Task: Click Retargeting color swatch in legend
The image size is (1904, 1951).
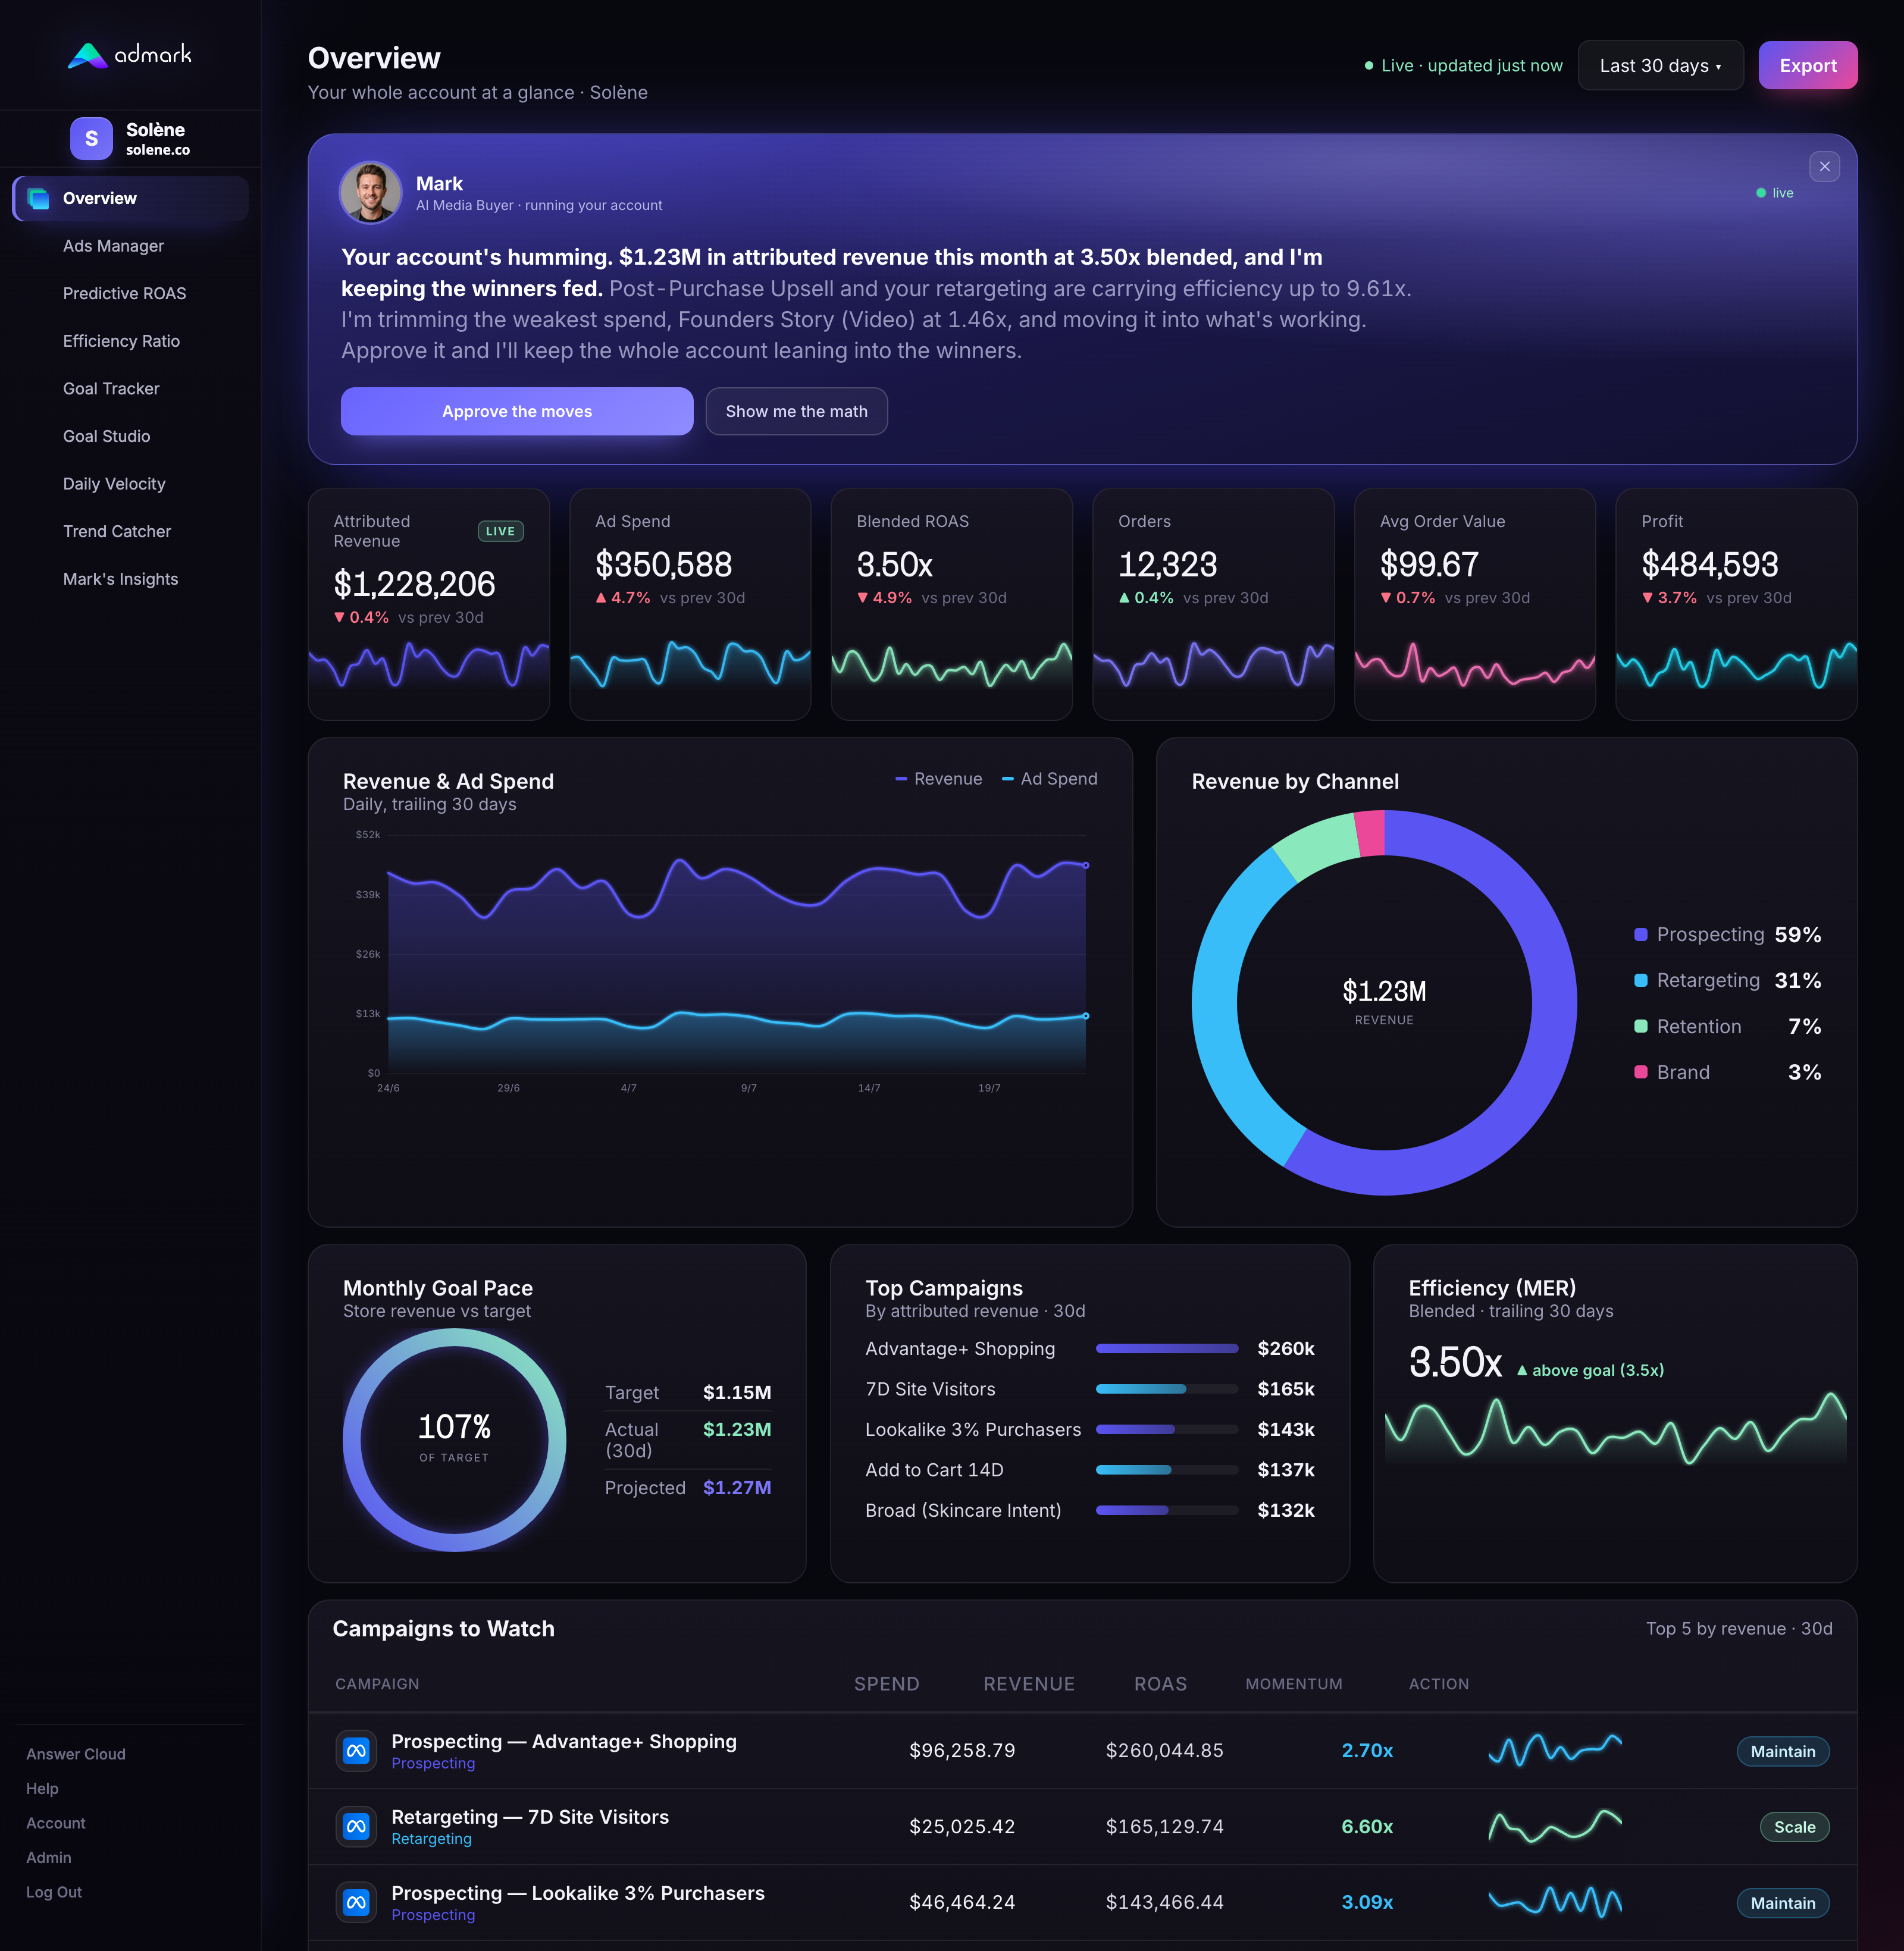Action: pyautogui.click(x=1640, y=980)
